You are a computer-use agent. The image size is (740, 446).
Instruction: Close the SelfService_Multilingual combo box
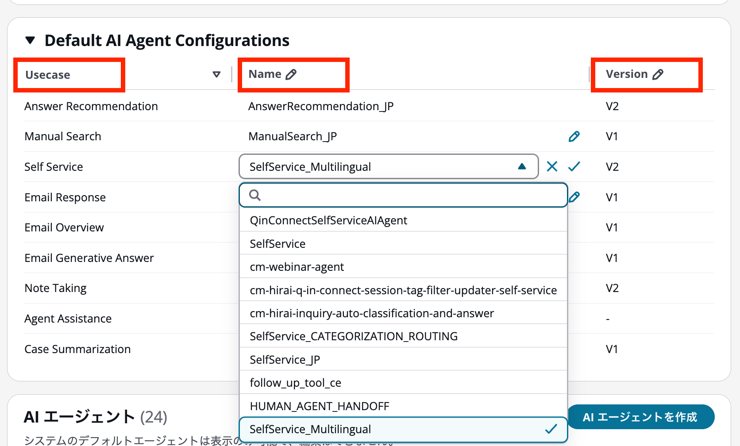522,166
